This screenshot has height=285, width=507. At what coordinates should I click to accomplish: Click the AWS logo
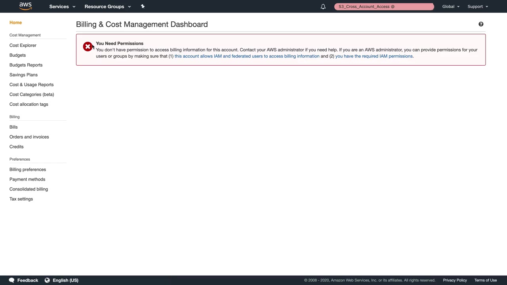(x=25, y=6)
